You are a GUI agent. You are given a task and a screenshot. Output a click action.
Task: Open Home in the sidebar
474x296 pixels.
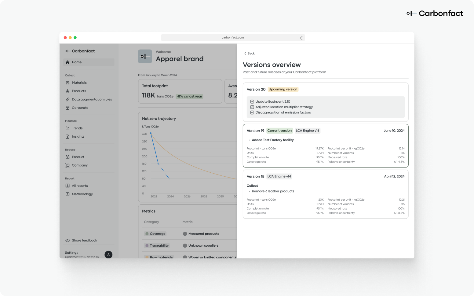tap(89, 62)
